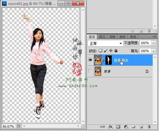The width and height of the screenshot is (159, 131).
Task: Switch to the 路径 tab
Action: coord(102,37)
